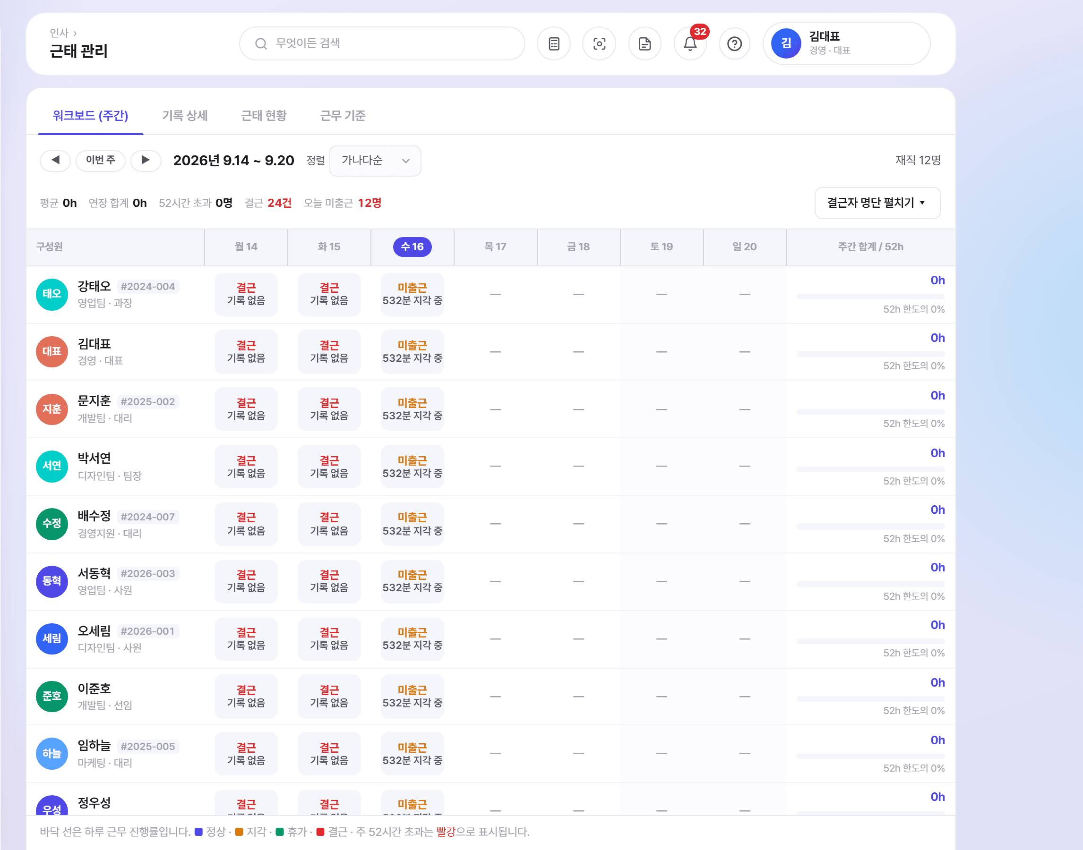This screenshot has width=1083, height=850.
Task: Click the 결근 24건 summary stat
Action: click(x=268, y=203)
